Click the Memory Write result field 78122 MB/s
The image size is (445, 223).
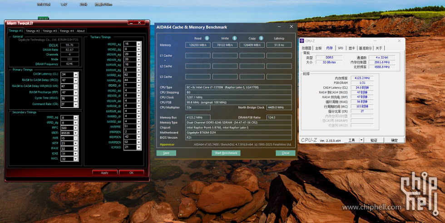[x=225, y=45]
